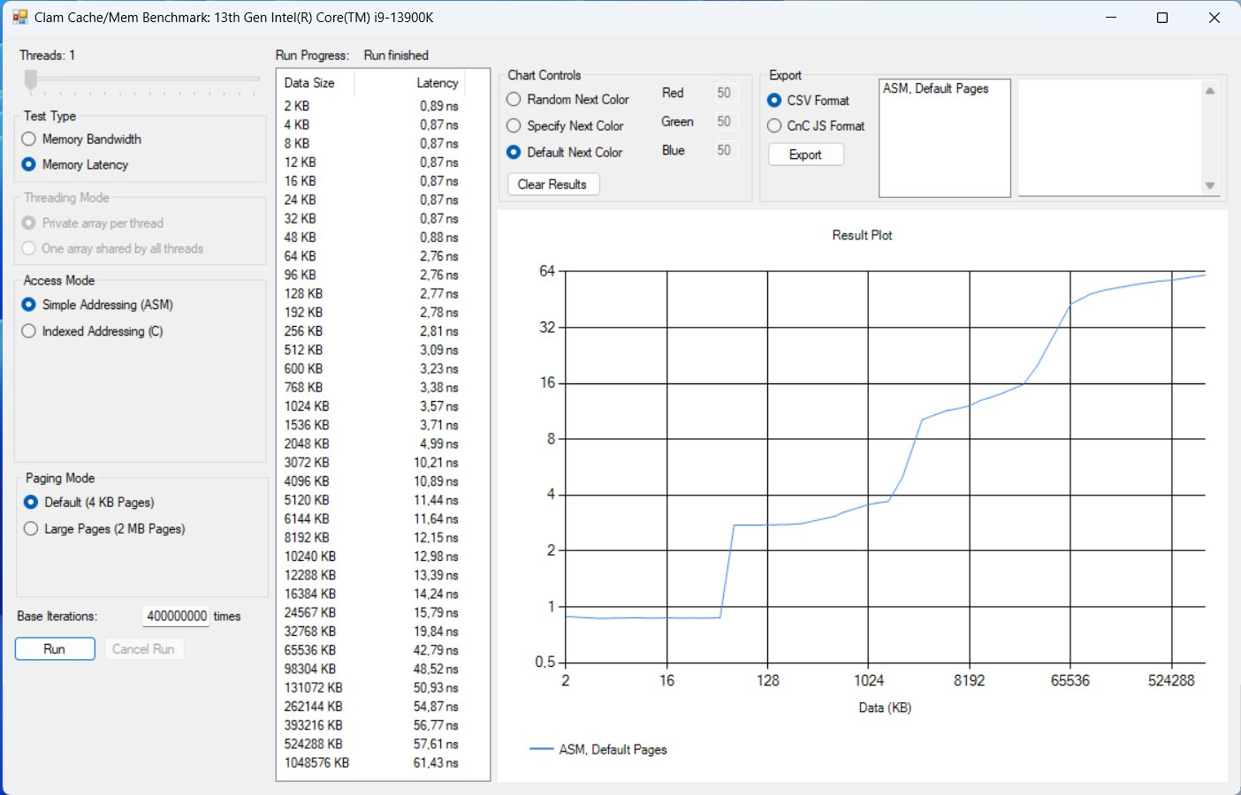Screen dimensions: 1241x795
Task: Click the 61,43 ns latency value
Action: click(x=436, y=763)
